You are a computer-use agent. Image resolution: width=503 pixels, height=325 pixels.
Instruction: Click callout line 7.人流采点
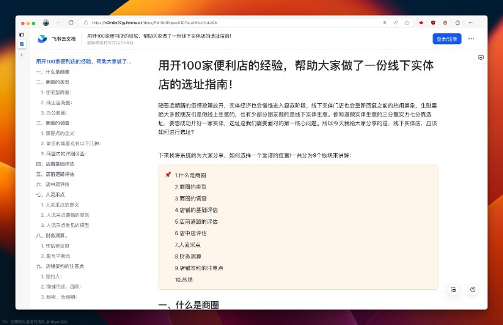pyautogui.click(x=187, y=245)
